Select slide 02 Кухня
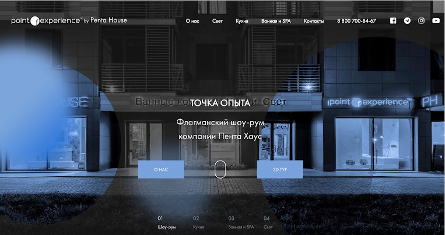 [x=198, y=223]
